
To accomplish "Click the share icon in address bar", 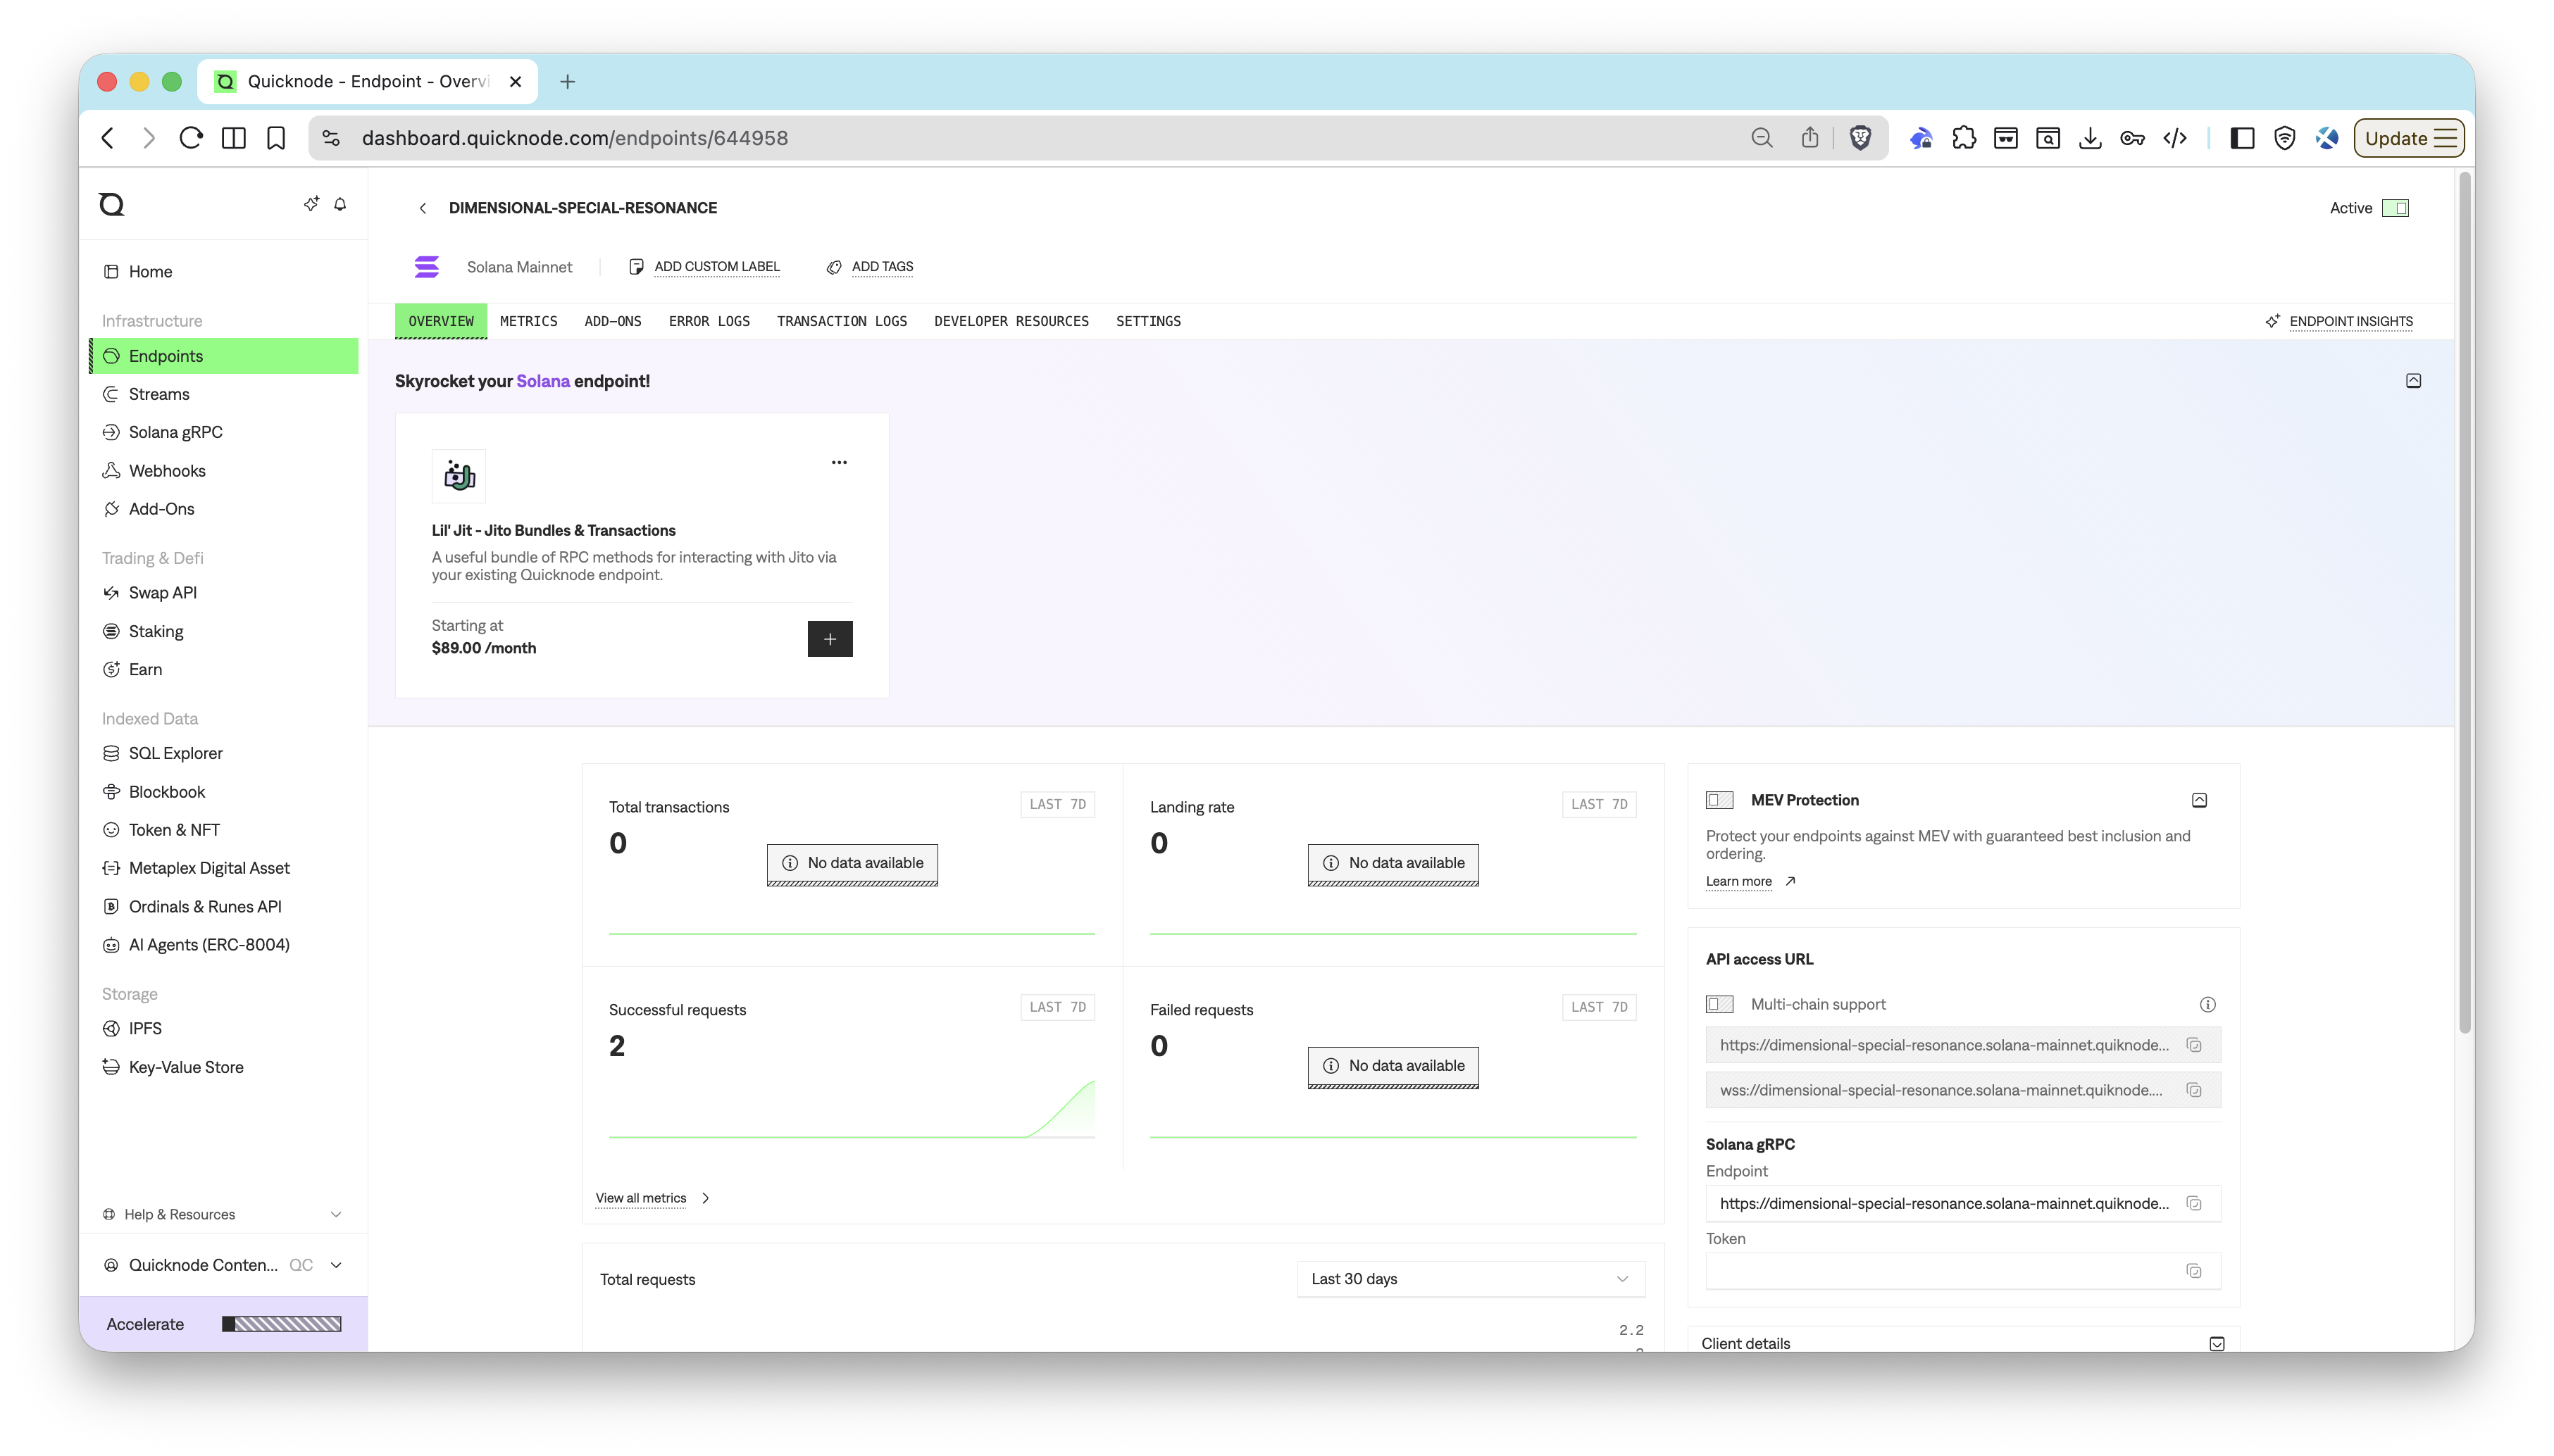I will click(x=1809, y=138).
